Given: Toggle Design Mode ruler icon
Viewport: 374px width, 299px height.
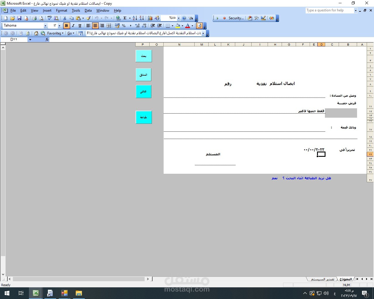Looking at the screenshot, I should 263,18.
